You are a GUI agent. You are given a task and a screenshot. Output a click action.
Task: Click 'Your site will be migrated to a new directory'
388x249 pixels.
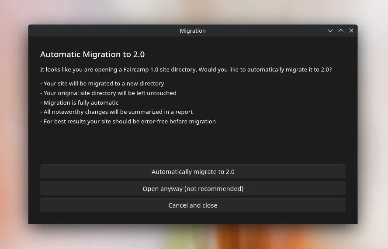point(102,83)
